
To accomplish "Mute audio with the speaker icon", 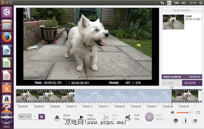I will tap(173, 112).
